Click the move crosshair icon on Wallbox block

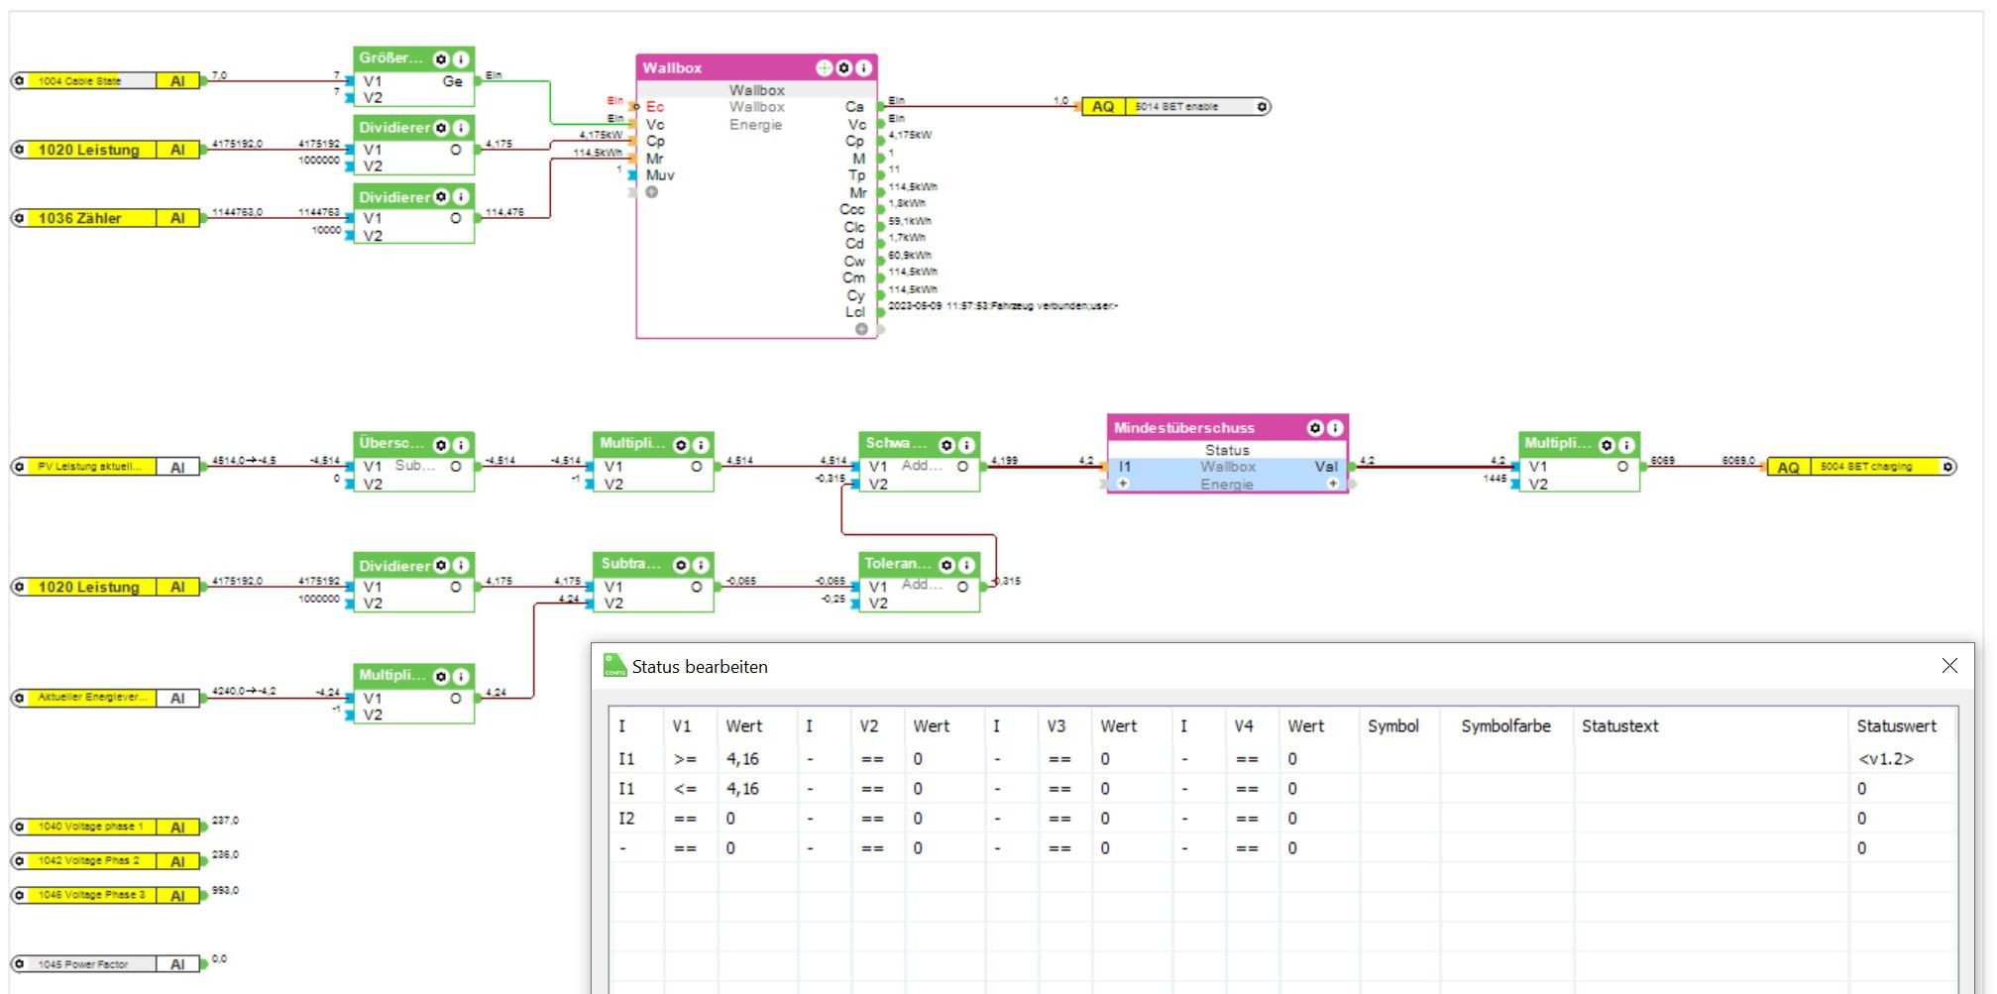click(x=824, y=67)
